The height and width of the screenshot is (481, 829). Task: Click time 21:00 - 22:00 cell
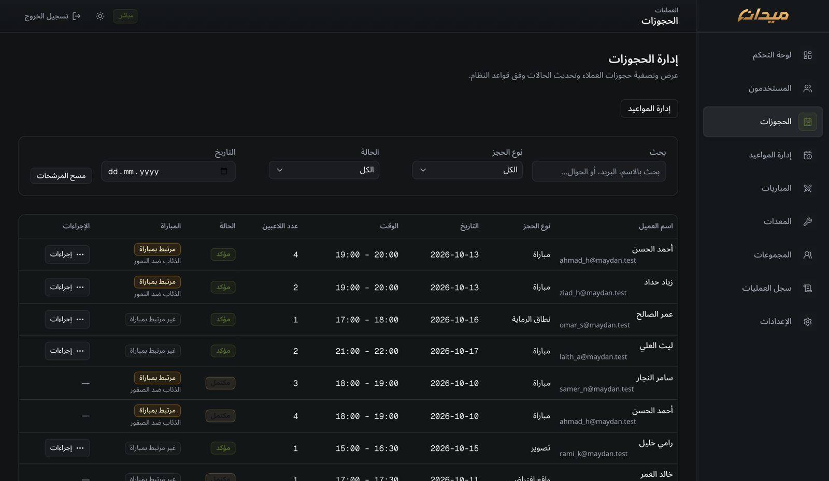367,351
